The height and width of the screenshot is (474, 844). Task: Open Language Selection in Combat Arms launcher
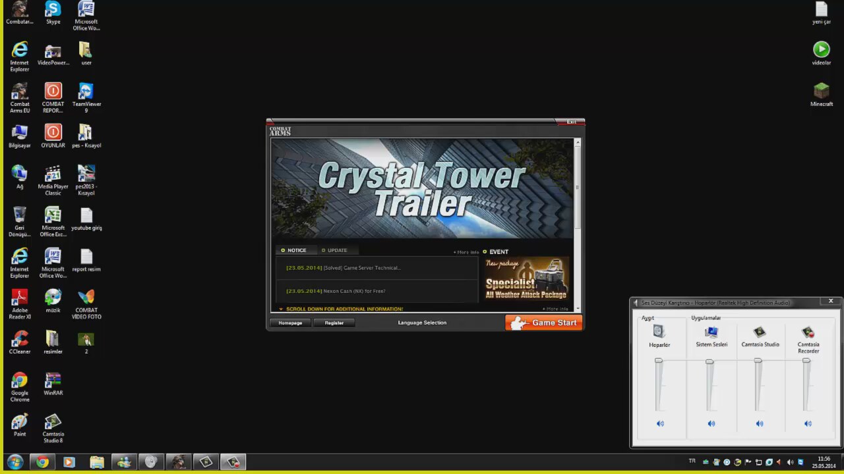422,323
